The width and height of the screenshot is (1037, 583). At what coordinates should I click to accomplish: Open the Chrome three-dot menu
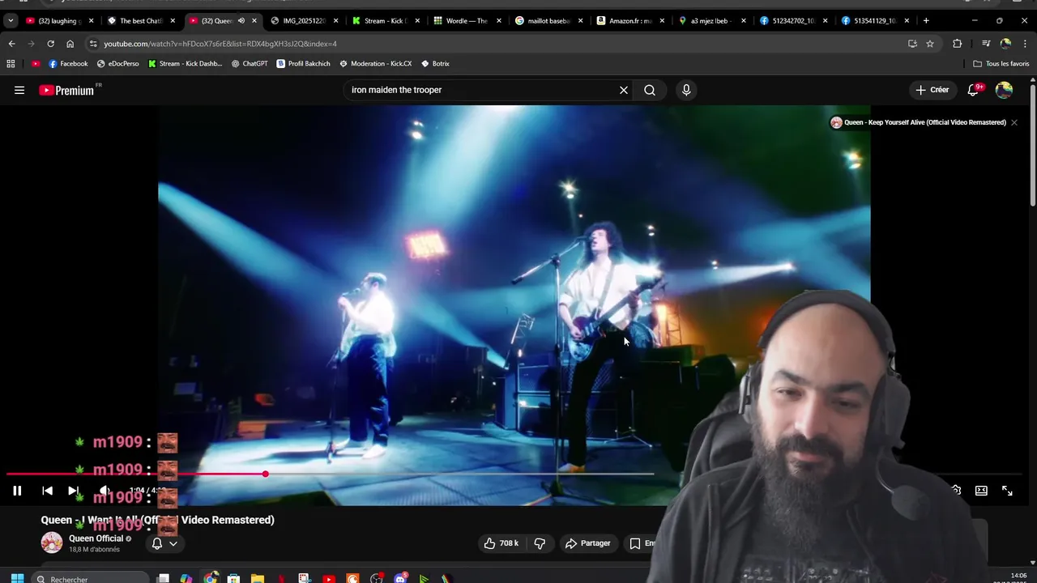click(1025, 44)
